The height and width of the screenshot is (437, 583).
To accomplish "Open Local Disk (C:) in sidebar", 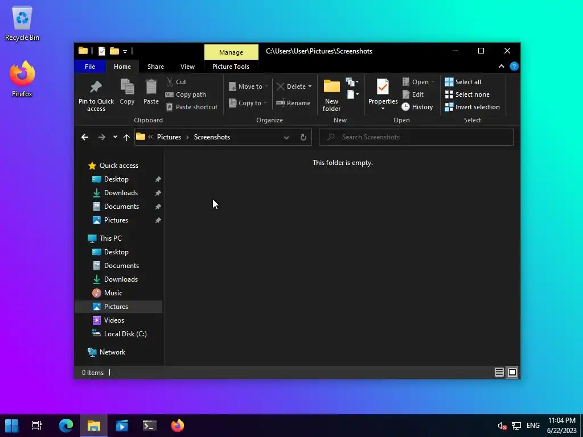I will coord(125,334).
